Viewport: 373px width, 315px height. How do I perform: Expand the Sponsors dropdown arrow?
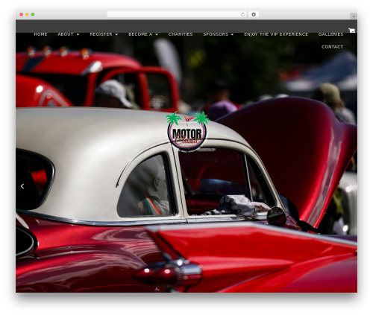coord(232,34)
